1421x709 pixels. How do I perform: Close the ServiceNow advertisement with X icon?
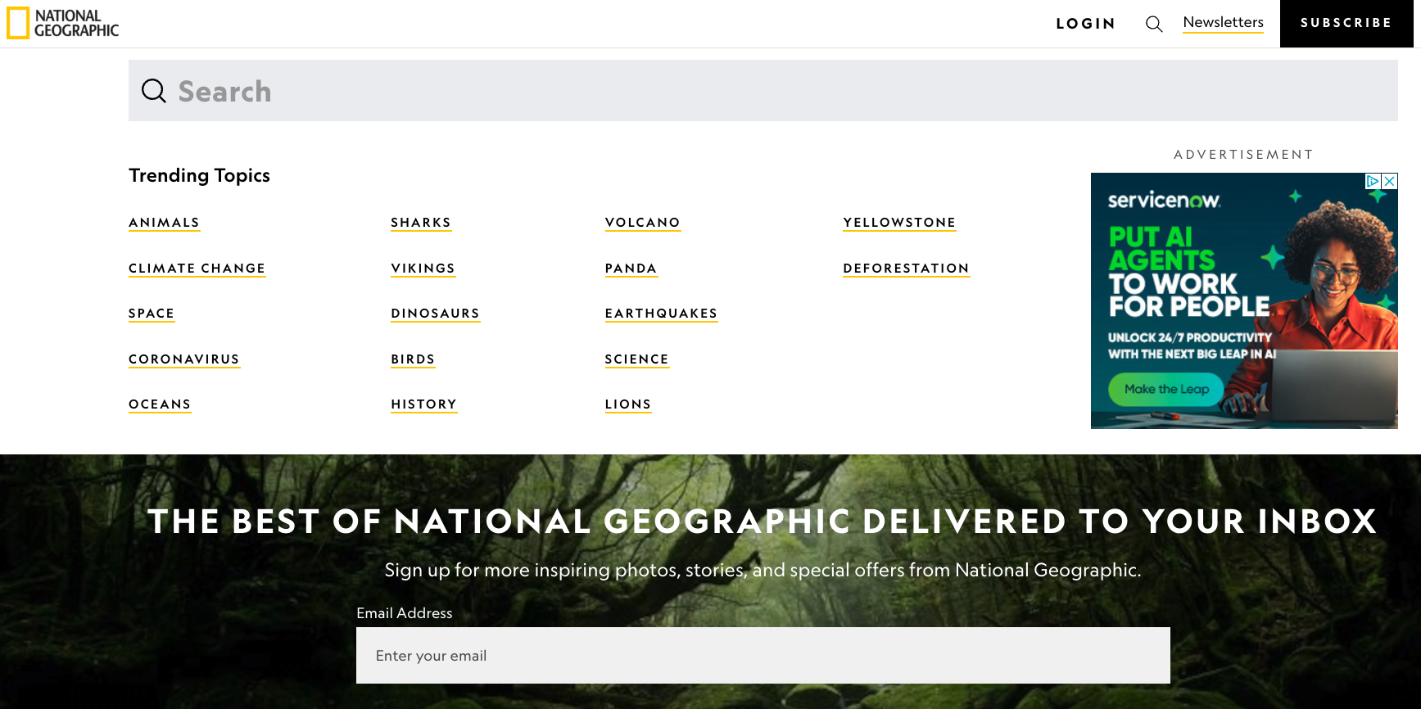(1390, 182)
